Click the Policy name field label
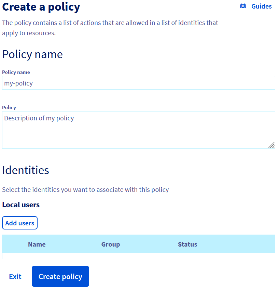The width and height of the screenshot is (278, 290). click(x=16, y=72)
